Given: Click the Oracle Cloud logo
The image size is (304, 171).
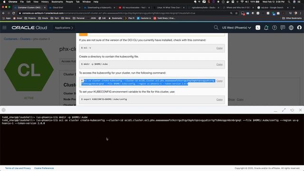Looking at the screenshot, I should 29,28.
